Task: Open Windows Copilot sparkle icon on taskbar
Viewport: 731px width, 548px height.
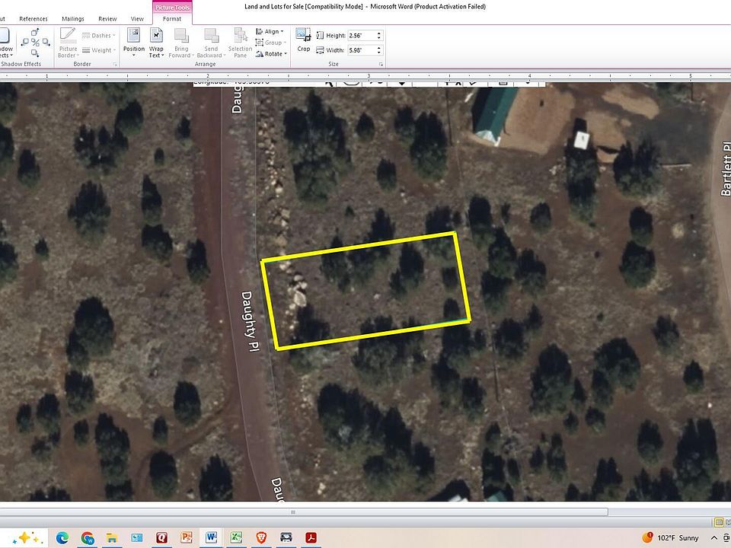Action: point(24,538)
